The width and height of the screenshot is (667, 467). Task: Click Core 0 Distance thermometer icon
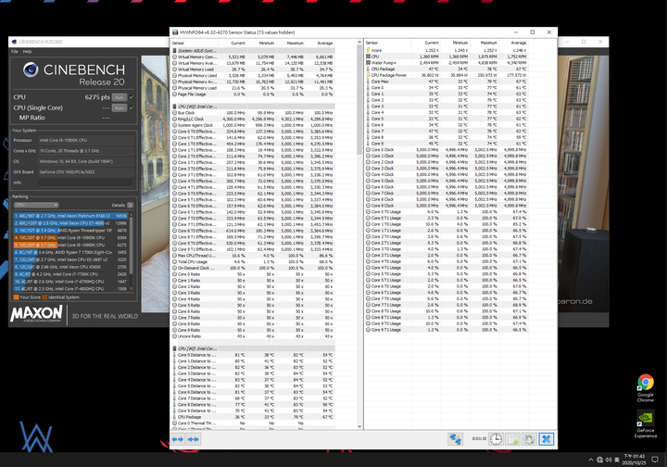click(174, 355)
